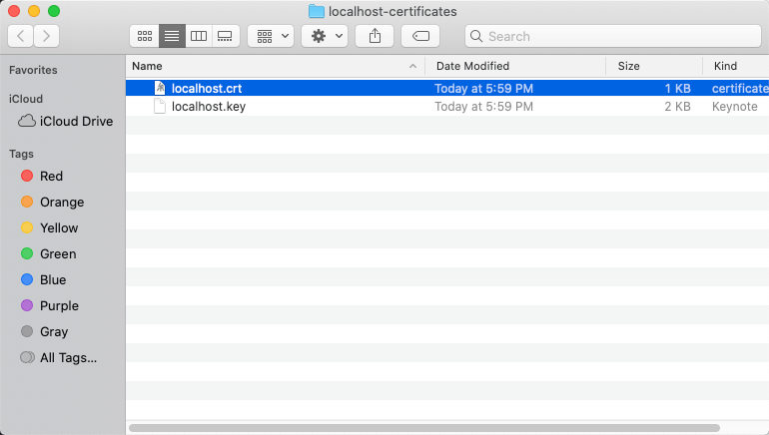Switch to list view
This screenshot has height=435, width=769.
coord(172,36)
